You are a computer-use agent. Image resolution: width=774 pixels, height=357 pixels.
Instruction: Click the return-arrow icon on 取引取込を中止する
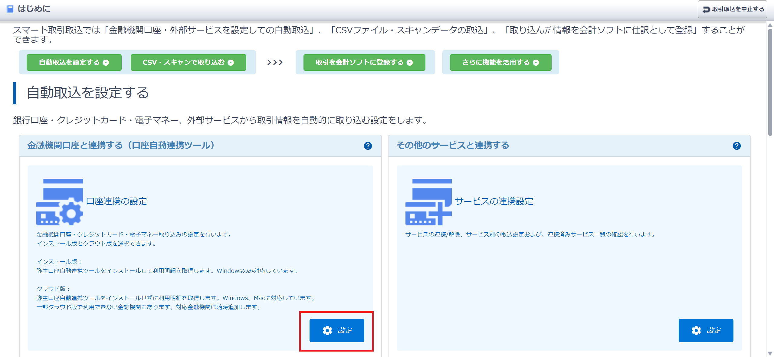coord(706,10)
